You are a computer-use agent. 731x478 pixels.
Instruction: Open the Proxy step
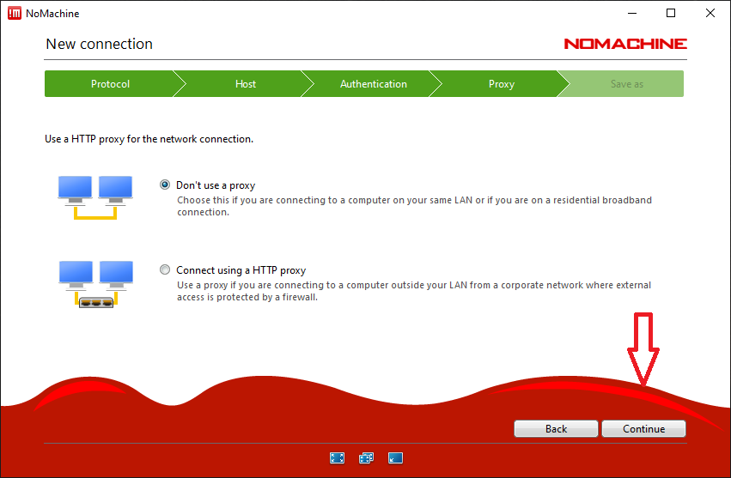(x=501, y=84)
